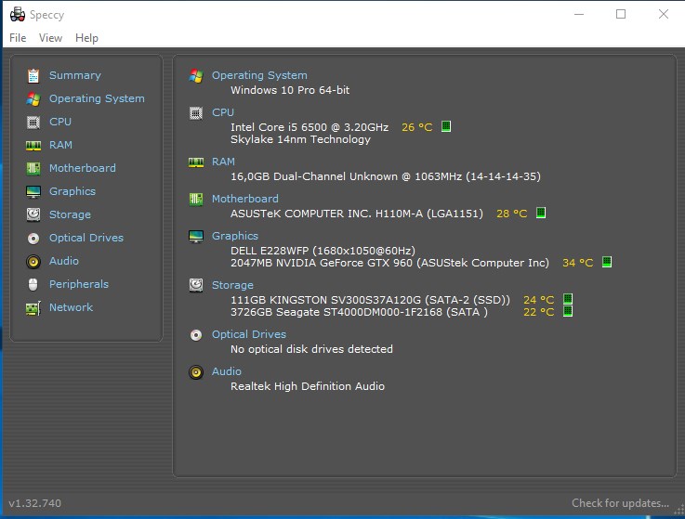Click the Audio speaker icon in summary pane
Image resolution: width=685 pixels, height=519 pixels.
(x=196, y=372)
